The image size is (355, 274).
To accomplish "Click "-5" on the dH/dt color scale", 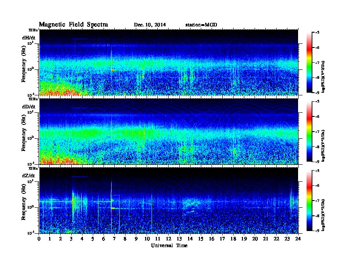I will click(x=317, y=33).
